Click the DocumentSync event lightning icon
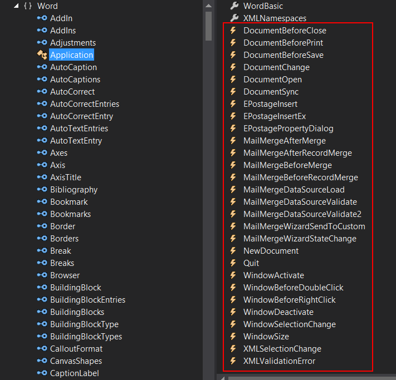Viewport: 396px width, 380px height. pos(233,91)
